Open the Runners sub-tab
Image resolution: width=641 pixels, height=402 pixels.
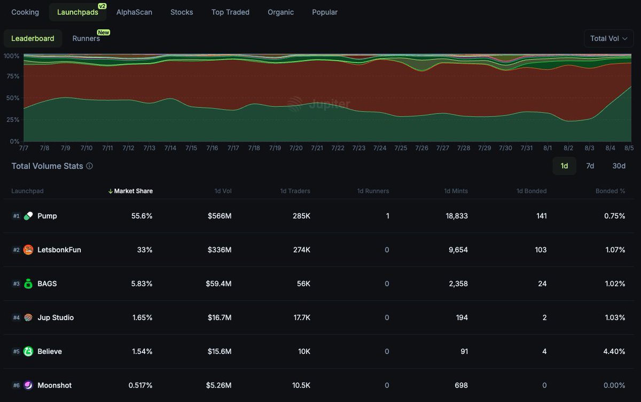pos(87,38)
